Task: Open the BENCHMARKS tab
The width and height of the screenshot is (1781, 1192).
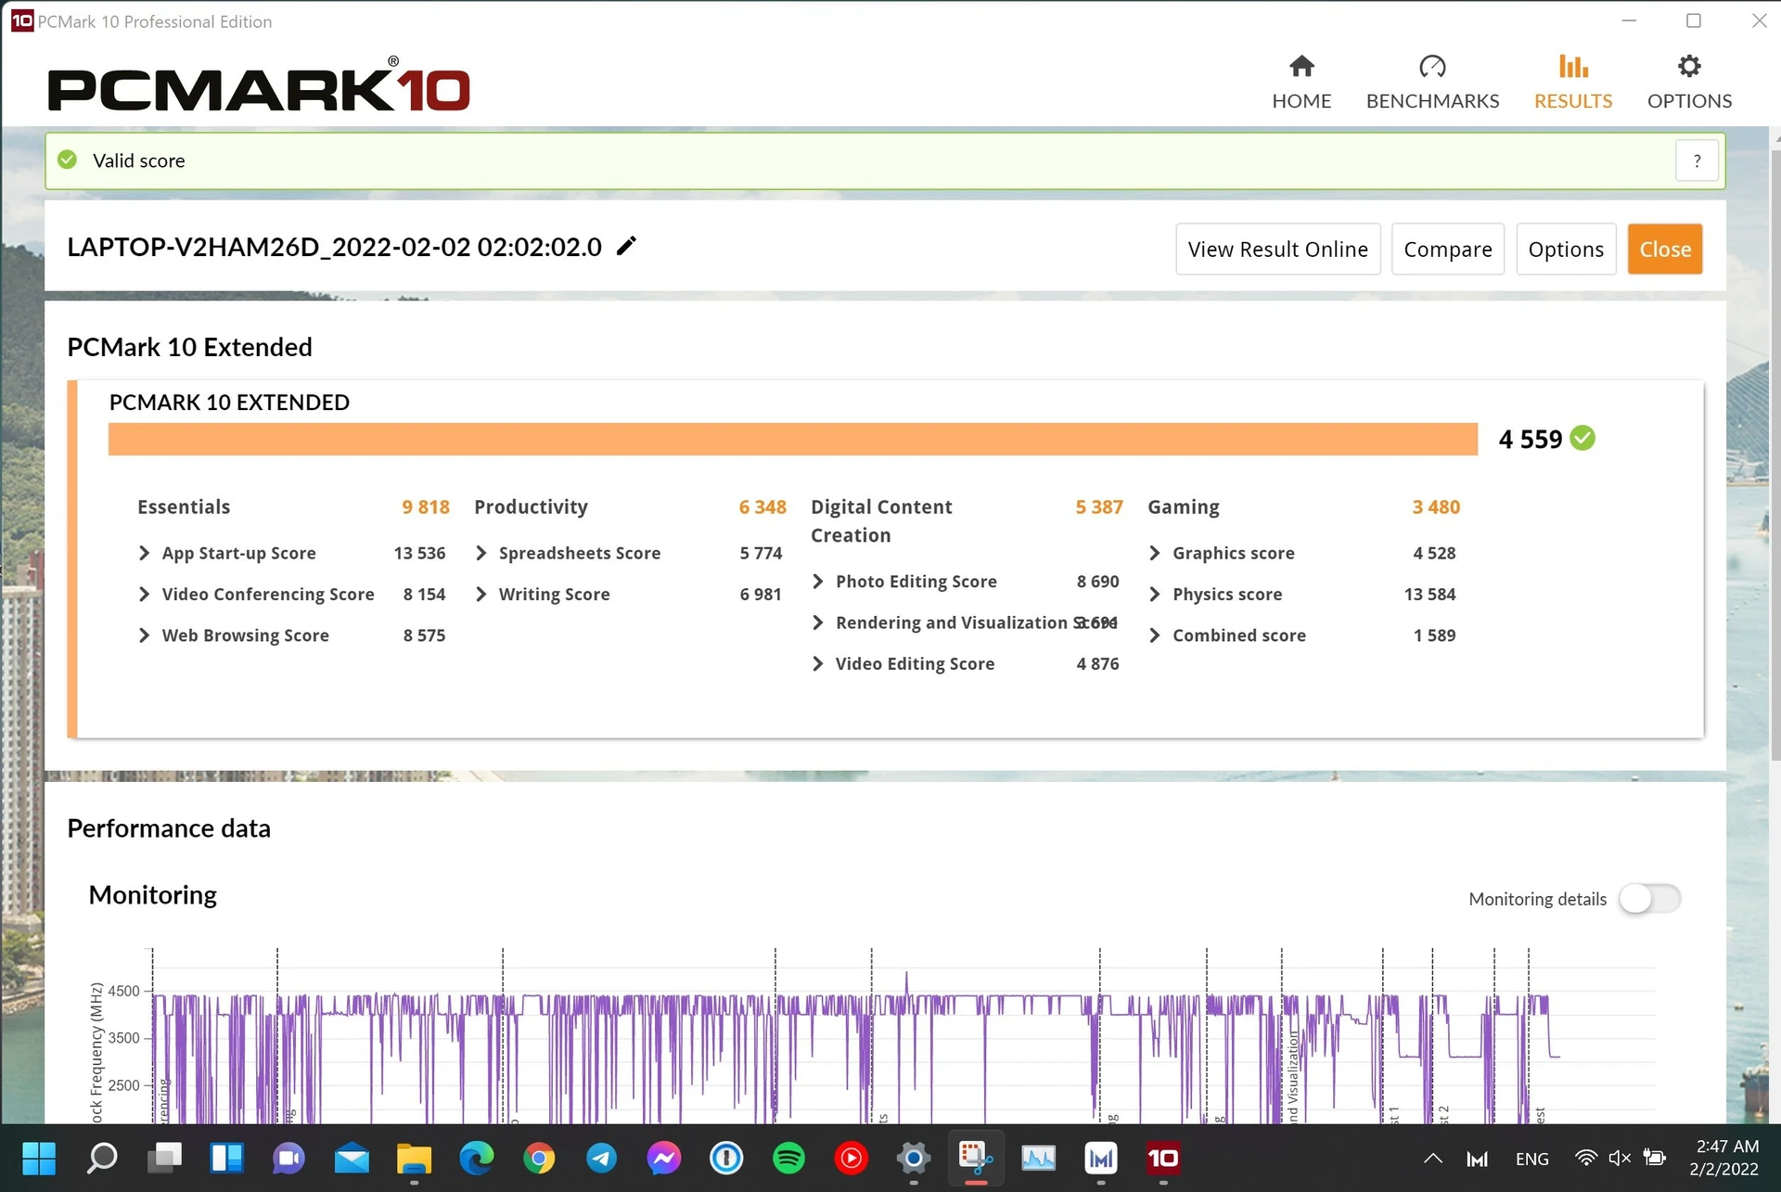Action: pos(1432,83)
